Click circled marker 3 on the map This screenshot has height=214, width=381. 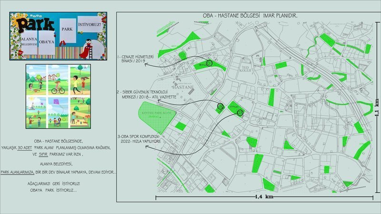(x=240, y=112)
